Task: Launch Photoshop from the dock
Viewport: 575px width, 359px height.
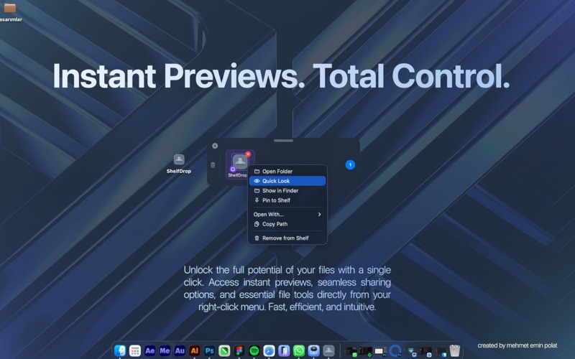Action: tap(209, 350)
